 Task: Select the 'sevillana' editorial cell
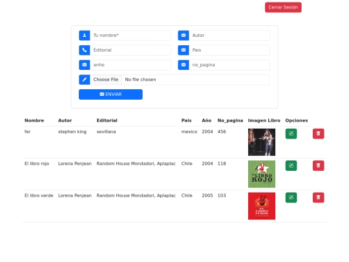(106, 132)
